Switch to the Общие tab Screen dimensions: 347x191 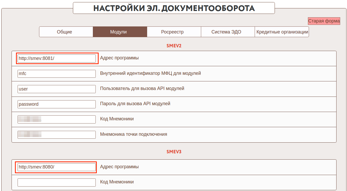[x=65, y=32]
